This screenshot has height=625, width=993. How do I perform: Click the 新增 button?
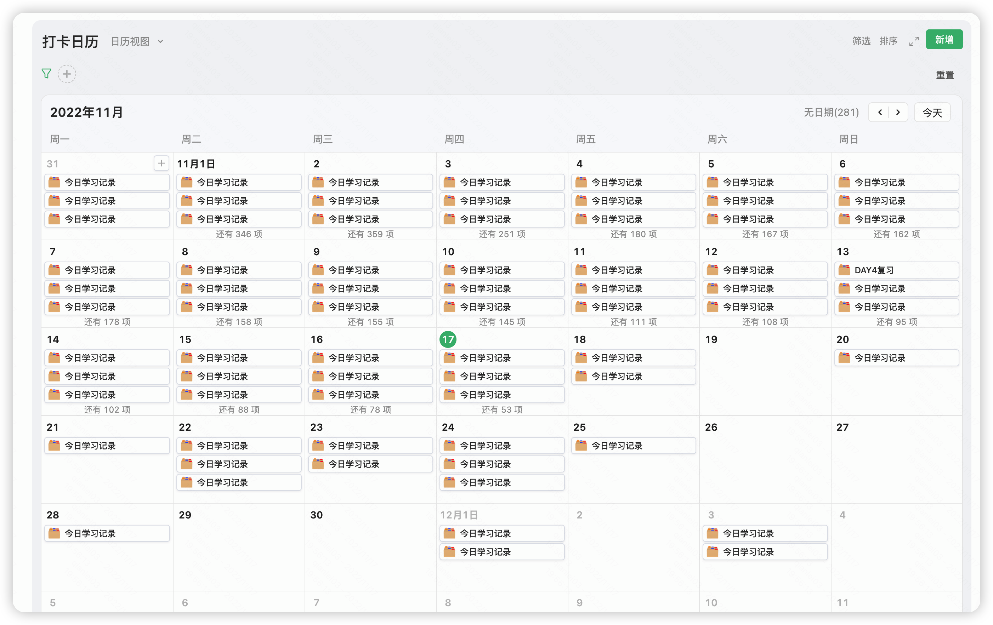pyautogui.click(x=944, y=40)
